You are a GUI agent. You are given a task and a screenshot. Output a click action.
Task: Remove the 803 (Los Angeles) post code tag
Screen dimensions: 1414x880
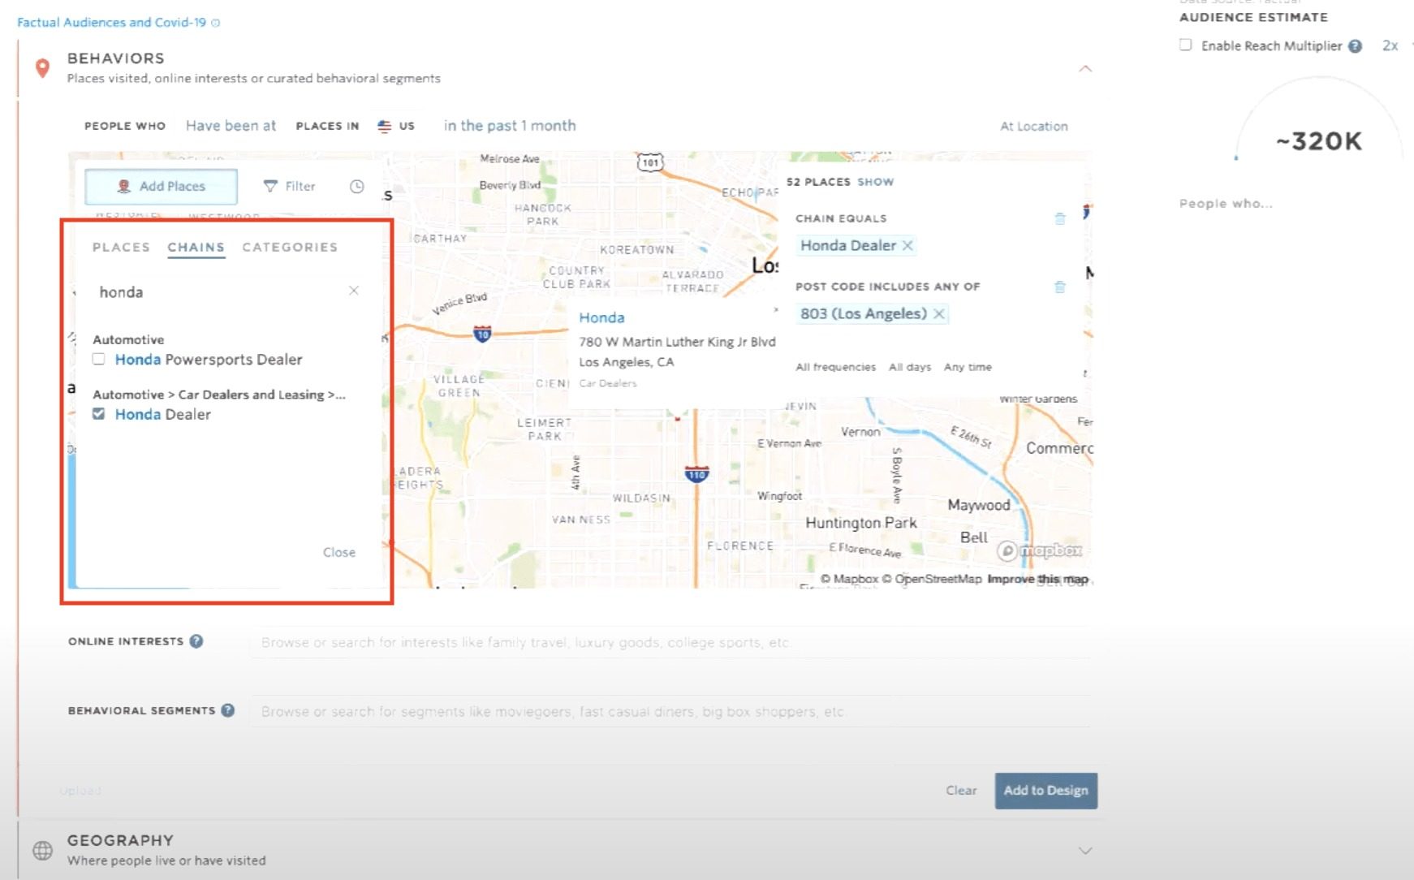coord(938,314)
